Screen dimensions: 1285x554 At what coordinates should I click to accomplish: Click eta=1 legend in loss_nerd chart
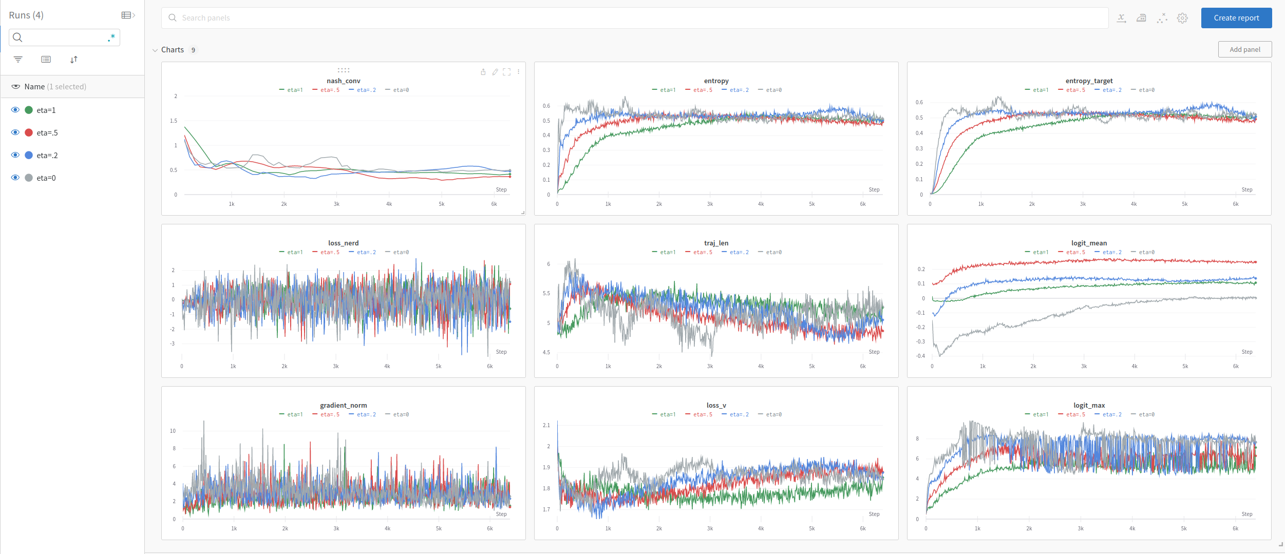click(291, 252)
